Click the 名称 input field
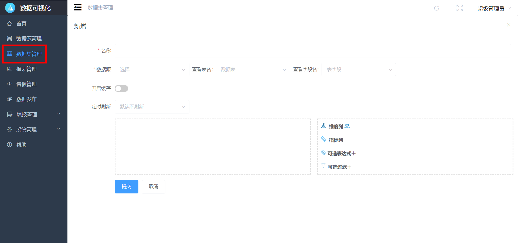Viewport: 518px width, 243px height. pos(313,51)
